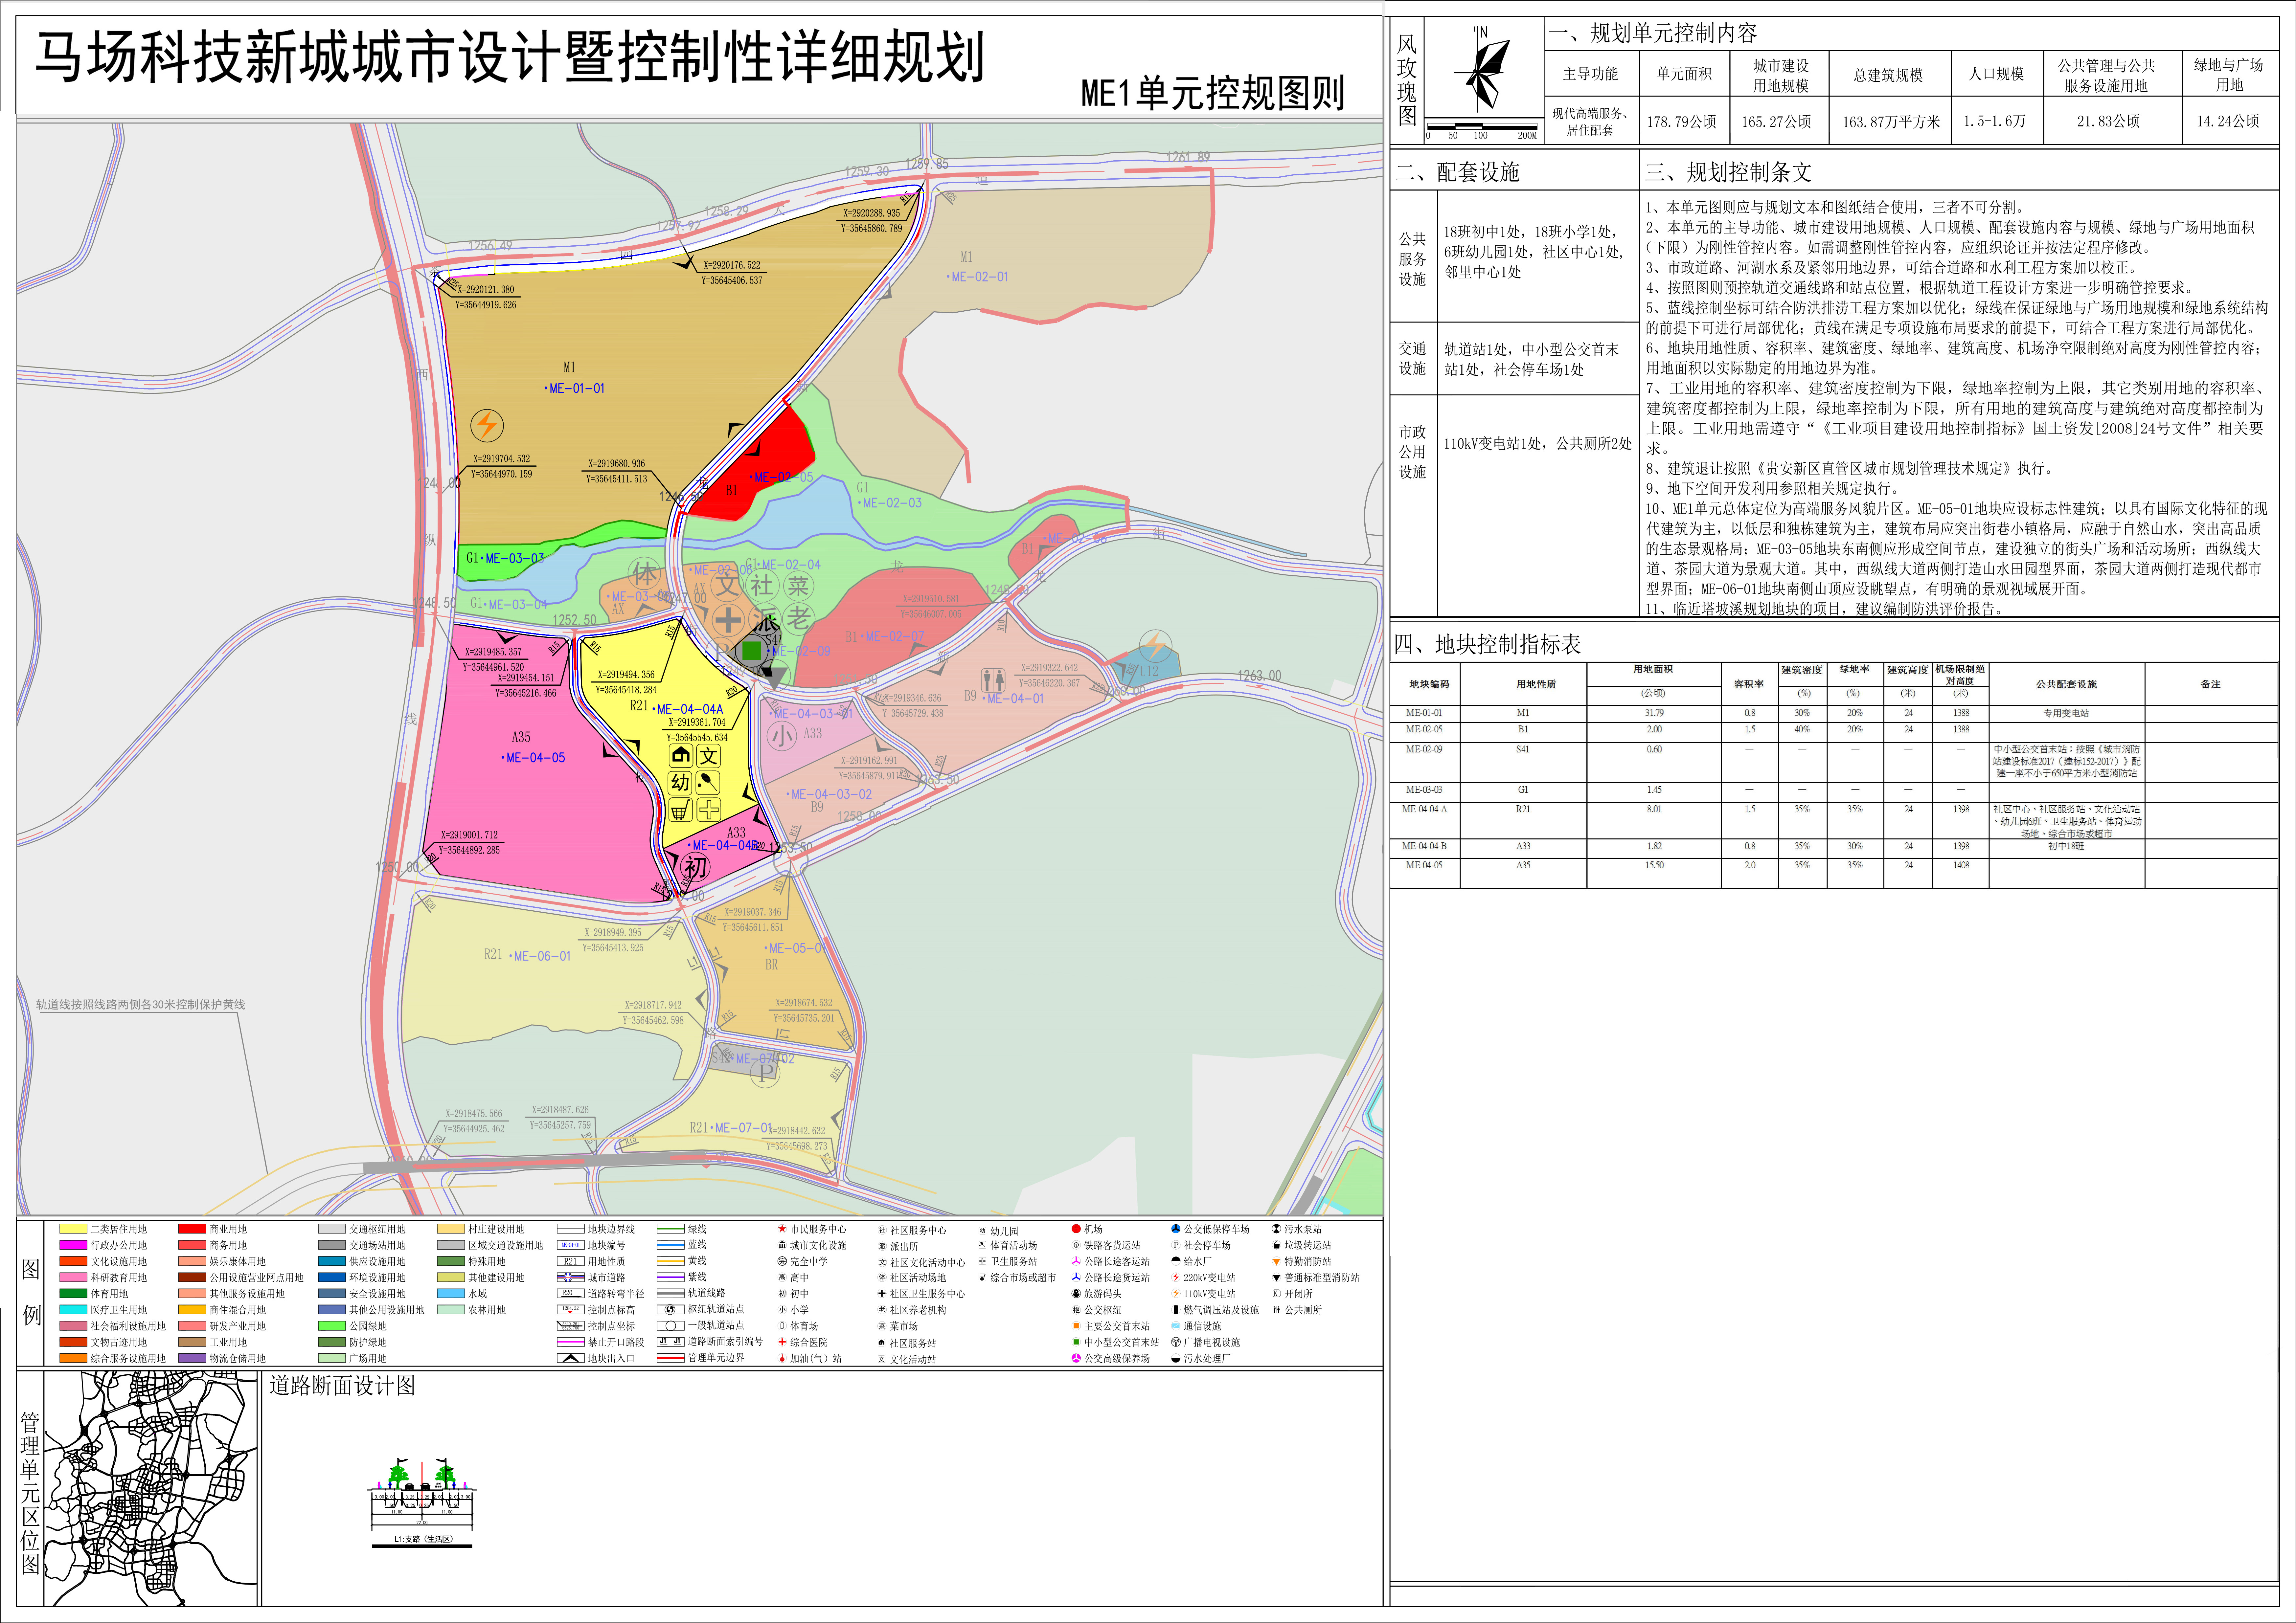Click the ME1单元控规图则 subtitle

click(1213, 93)
